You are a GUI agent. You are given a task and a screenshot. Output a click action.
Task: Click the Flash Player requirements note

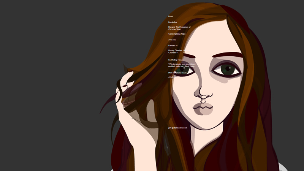tap(182, 65)
